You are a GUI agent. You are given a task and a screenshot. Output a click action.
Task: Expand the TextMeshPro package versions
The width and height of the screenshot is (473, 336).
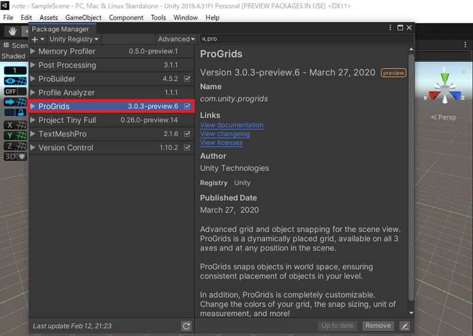point(33,134)
